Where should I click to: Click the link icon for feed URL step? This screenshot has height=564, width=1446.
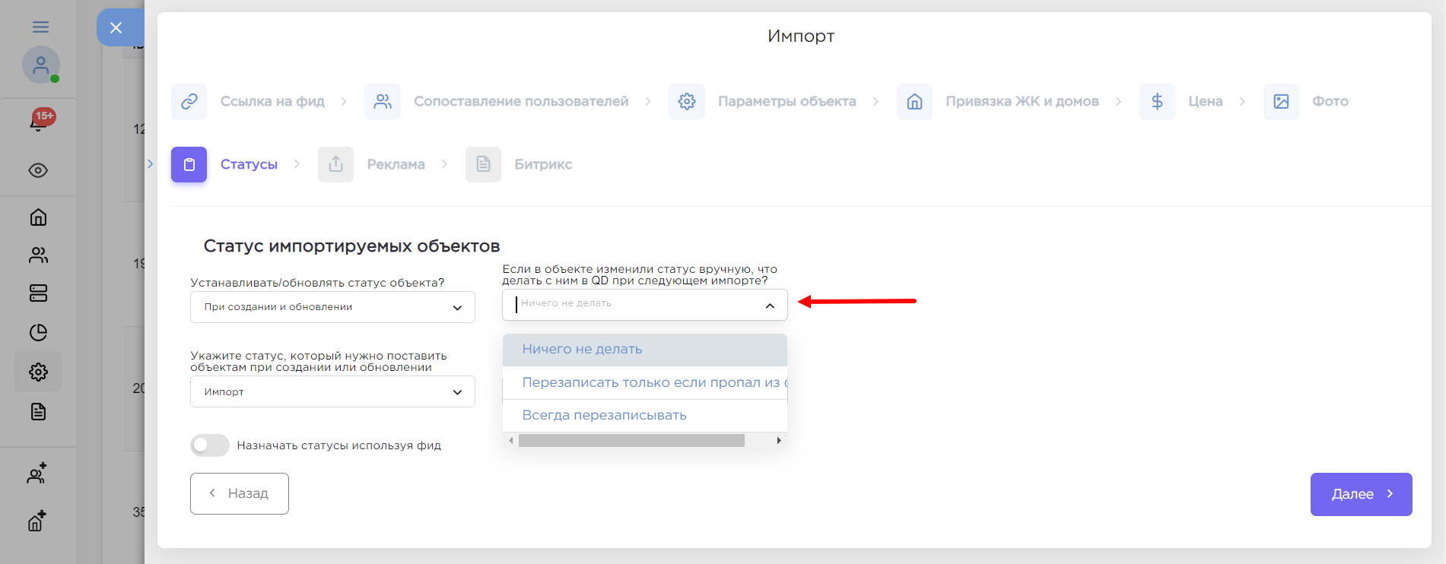pos(189,101)
